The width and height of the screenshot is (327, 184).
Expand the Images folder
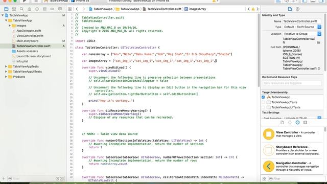[x=10, y=26]
